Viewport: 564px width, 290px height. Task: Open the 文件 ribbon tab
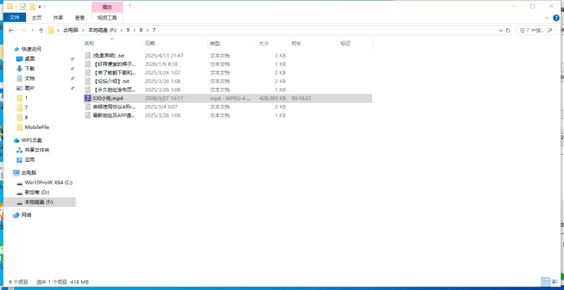click(15, 17)
